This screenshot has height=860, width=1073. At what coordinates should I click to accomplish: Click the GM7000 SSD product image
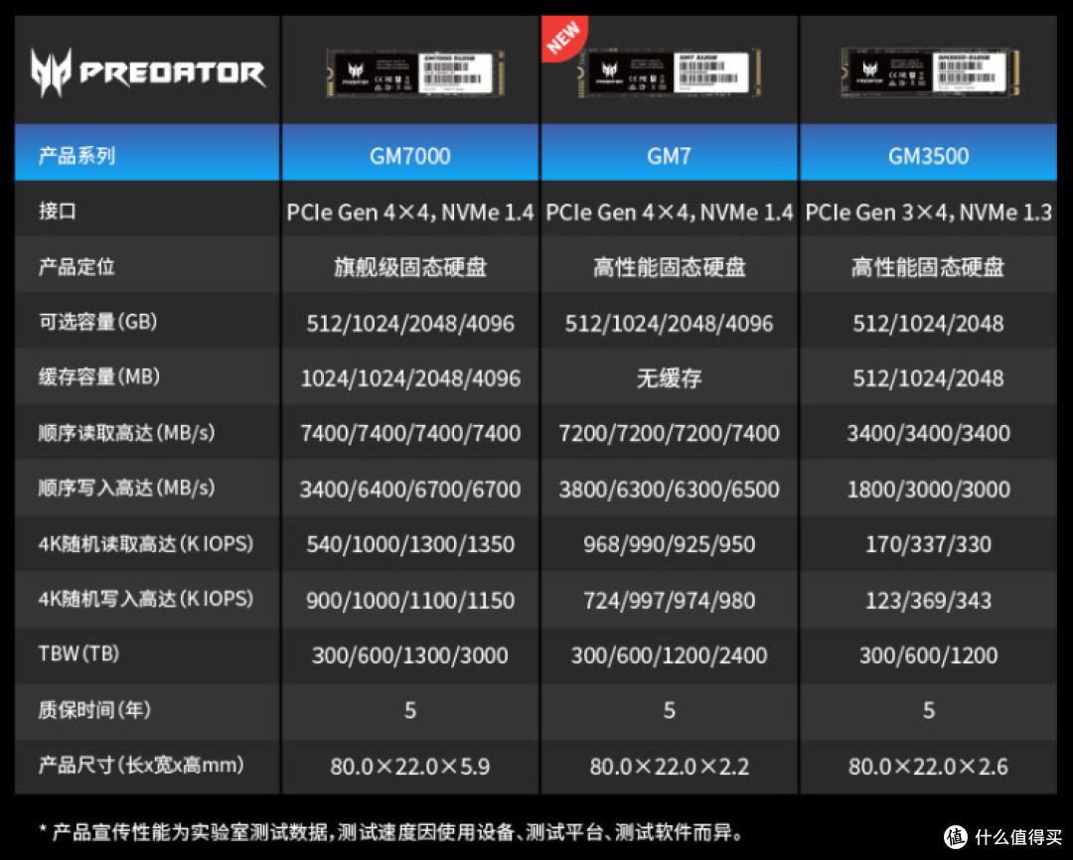pos(414,72)
